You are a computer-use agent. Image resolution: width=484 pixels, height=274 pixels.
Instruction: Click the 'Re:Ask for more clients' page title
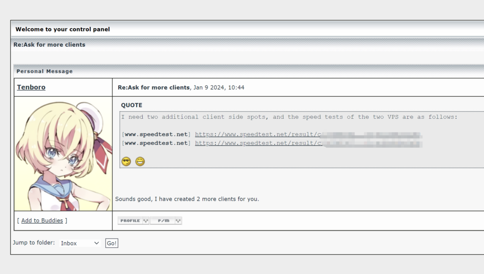(x=49, y=45)
